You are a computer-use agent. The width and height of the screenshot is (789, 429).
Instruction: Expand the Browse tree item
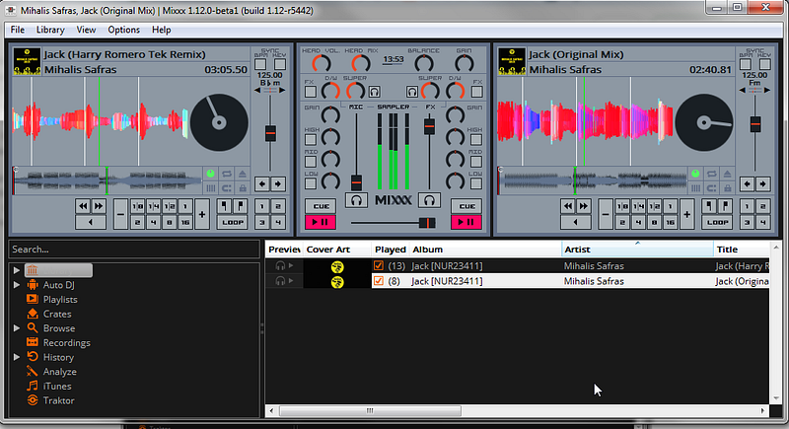(17, 327)
